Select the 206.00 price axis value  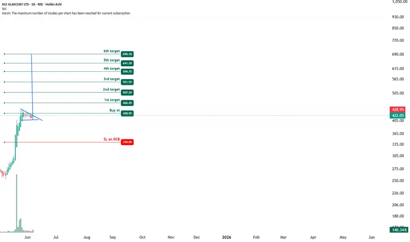coord(398,205)
